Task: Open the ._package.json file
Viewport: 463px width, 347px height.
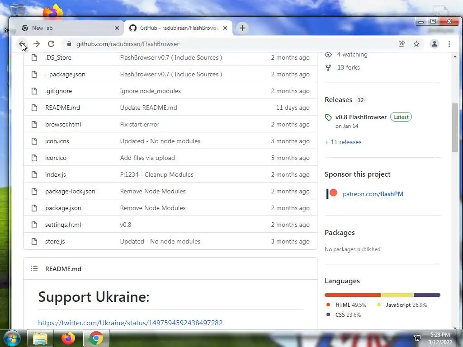Action: (x=65, y=74)
